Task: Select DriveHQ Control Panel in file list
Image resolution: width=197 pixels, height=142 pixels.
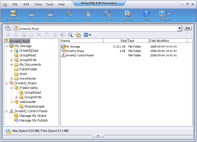Action: 79,55
